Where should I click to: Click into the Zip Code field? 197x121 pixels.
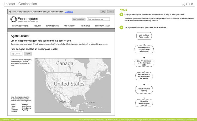[17, 54]
